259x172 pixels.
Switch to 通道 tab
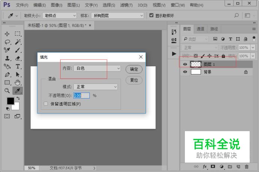(x=200, y=29)
